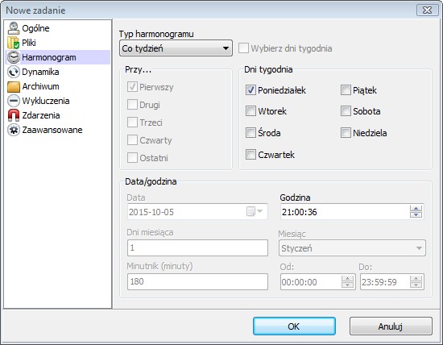Open the Data calendar dropdown arrow
This screenshot has height=345, width=443.
click(x=259, y=211)
